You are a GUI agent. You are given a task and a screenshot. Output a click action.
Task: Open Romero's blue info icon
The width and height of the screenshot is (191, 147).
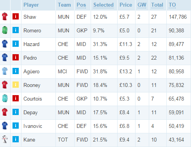coord(16,30)
